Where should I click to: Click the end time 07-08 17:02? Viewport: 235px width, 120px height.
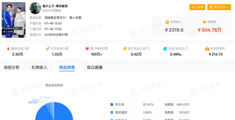[53, 29]
